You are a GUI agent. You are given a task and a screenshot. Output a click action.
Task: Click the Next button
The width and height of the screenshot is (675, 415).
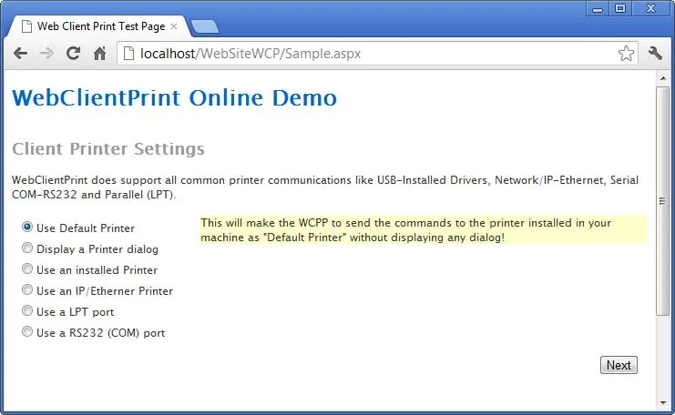[x=619, y=365]
